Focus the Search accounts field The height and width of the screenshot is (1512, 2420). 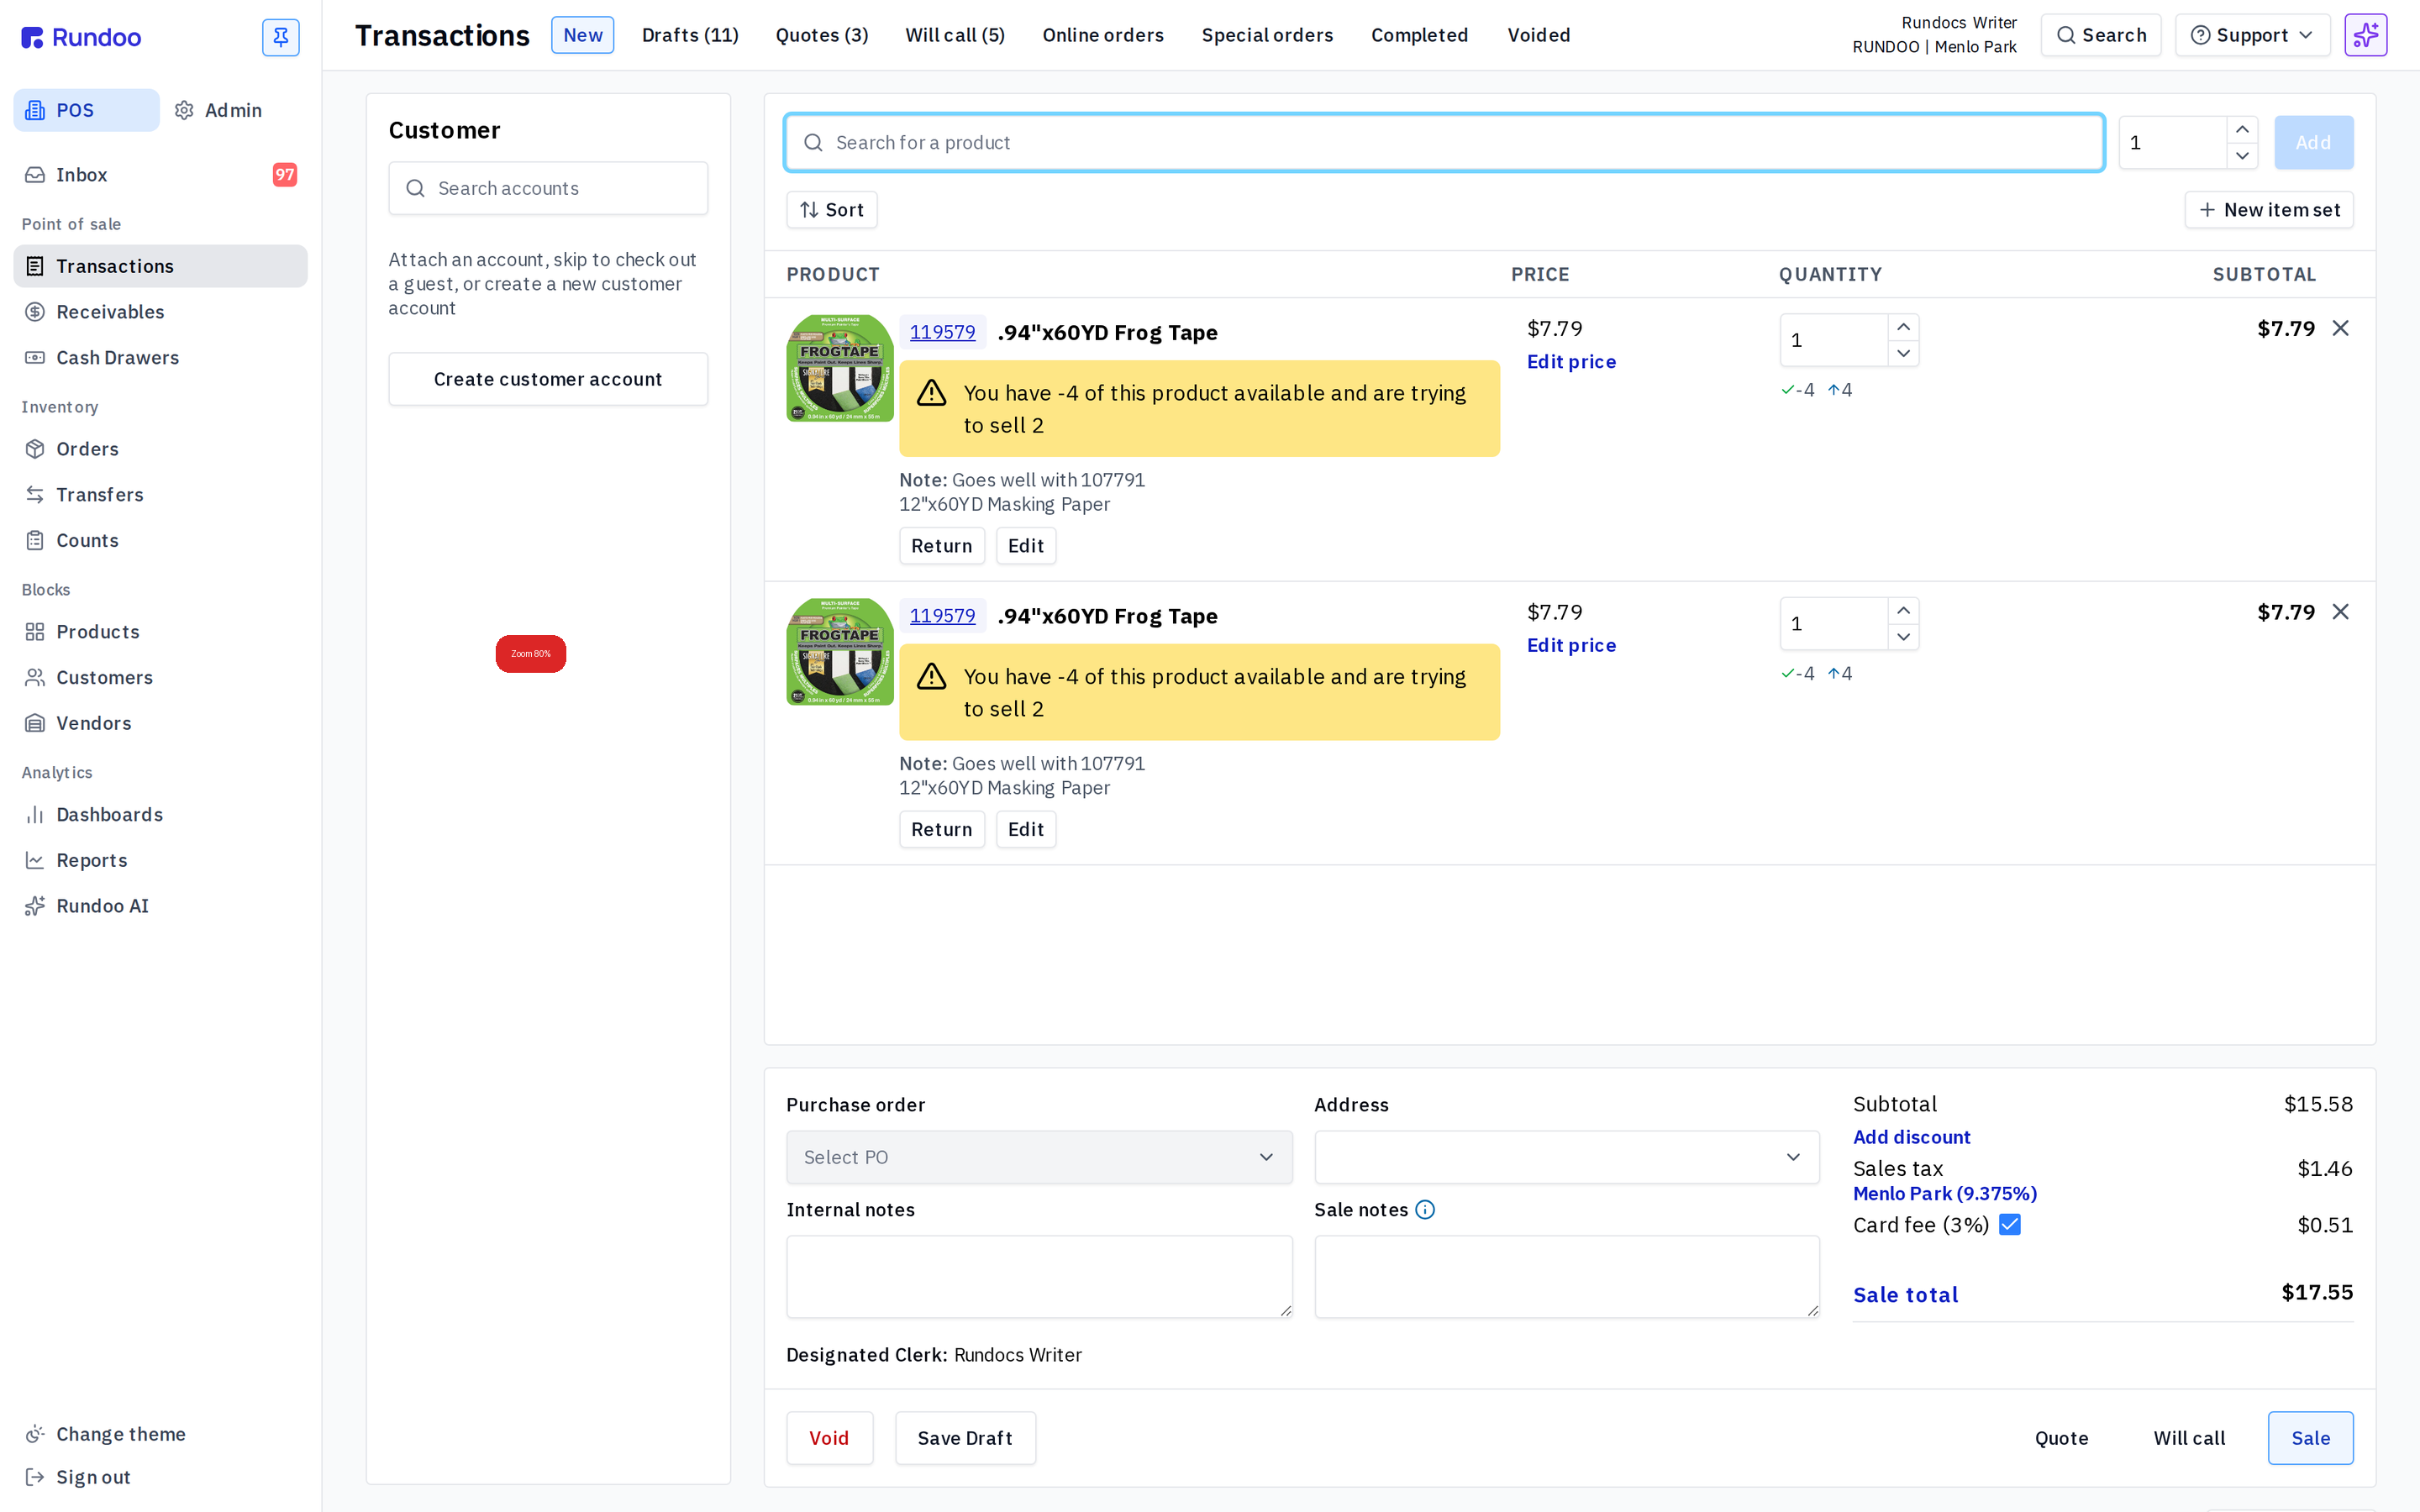(x=548, y=188)
